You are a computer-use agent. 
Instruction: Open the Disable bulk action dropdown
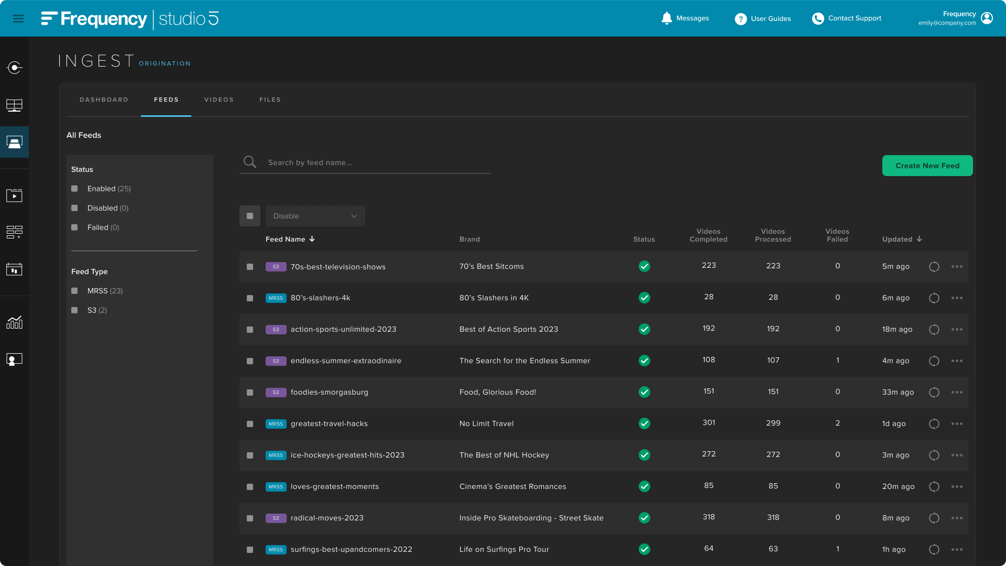click(315, 216)
